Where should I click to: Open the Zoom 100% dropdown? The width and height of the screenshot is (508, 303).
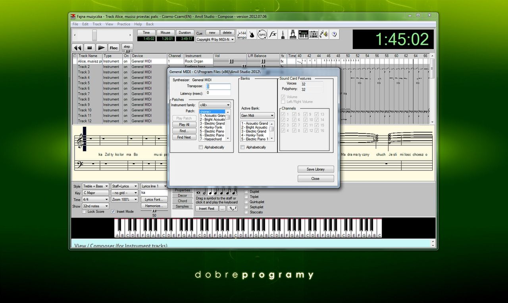125,200
